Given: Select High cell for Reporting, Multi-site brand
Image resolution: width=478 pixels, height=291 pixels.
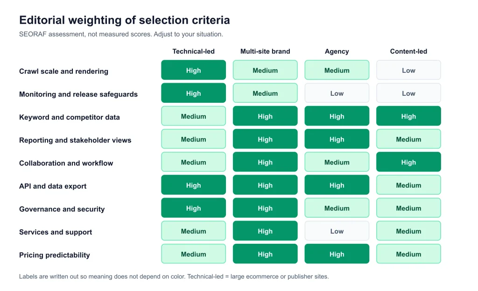Looking at the screenshot, I should click(x=265, y=139).
